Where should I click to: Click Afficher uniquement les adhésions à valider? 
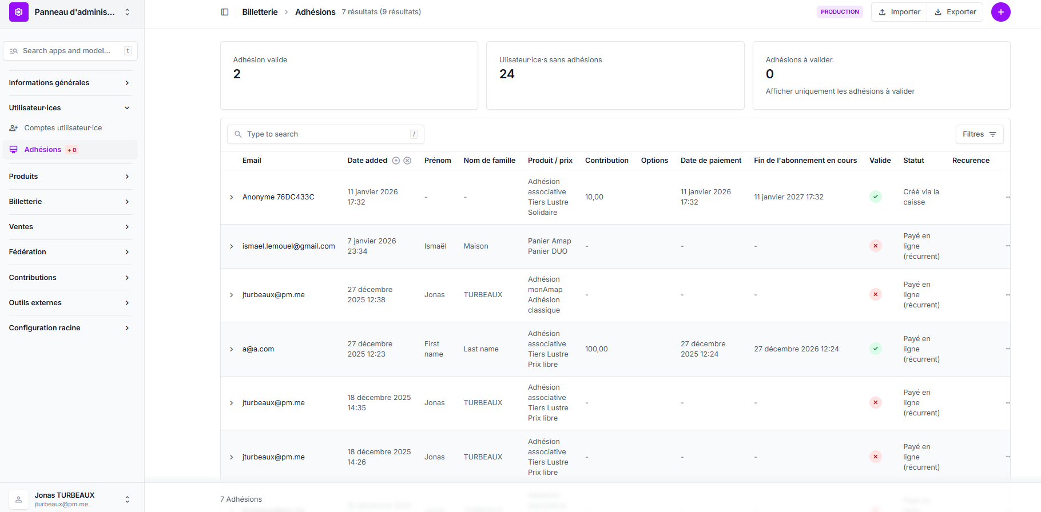pyautogui.click(x=840, y=91)
